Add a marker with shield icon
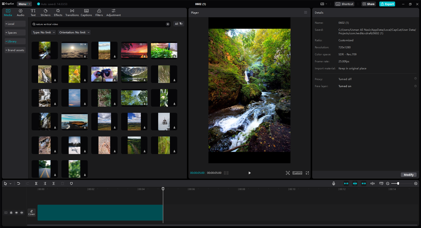The width and height of the screenshot is (421, 228). point(71,184)
